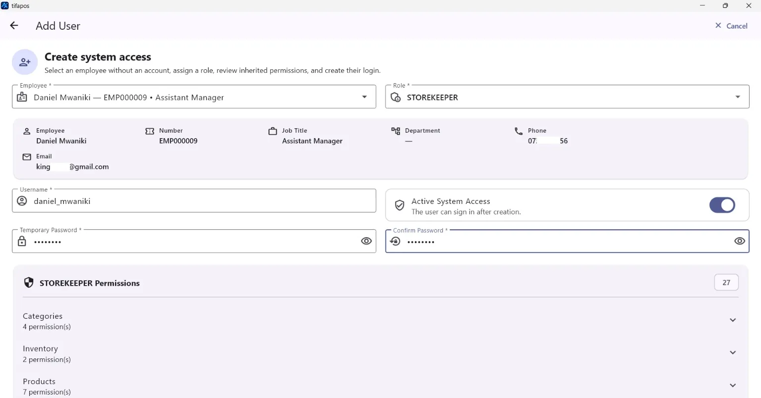
Task: Open the Employee dropdown
Action: tap(194, 97)
